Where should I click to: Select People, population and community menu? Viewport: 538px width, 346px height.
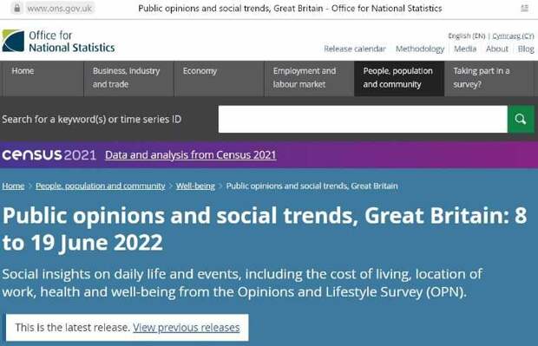click(399, 79)
